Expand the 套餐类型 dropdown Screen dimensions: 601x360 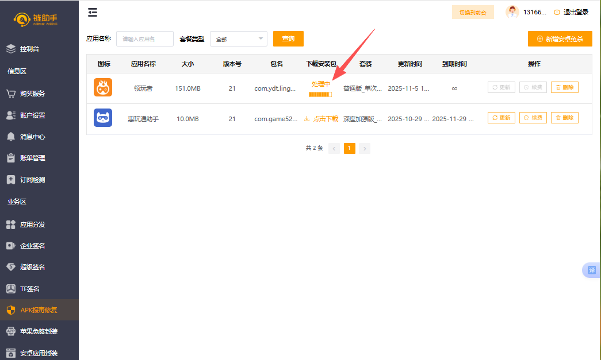pos(238,39)
